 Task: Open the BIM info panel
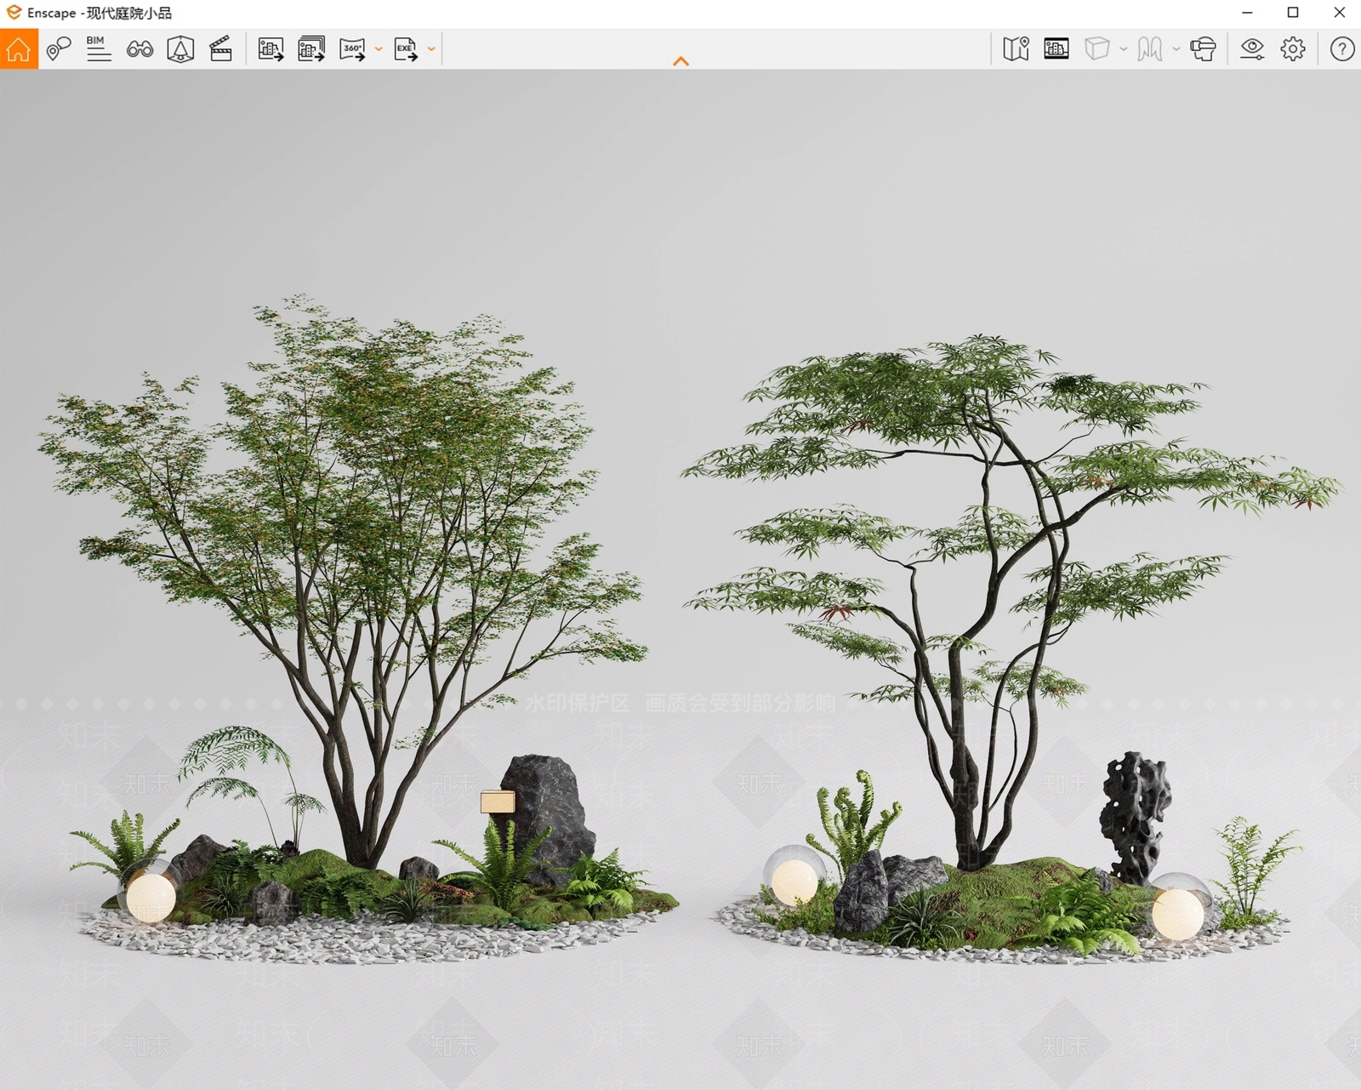click(99, 49)
